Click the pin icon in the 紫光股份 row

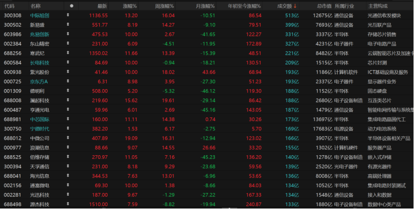click(68, 72)
